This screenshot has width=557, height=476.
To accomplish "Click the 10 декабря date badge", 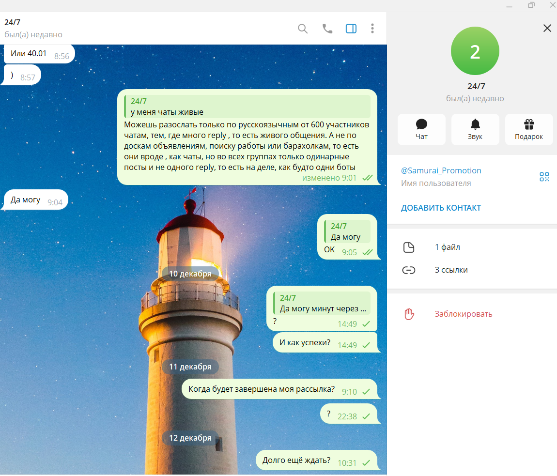I will [x=190, y=274].
